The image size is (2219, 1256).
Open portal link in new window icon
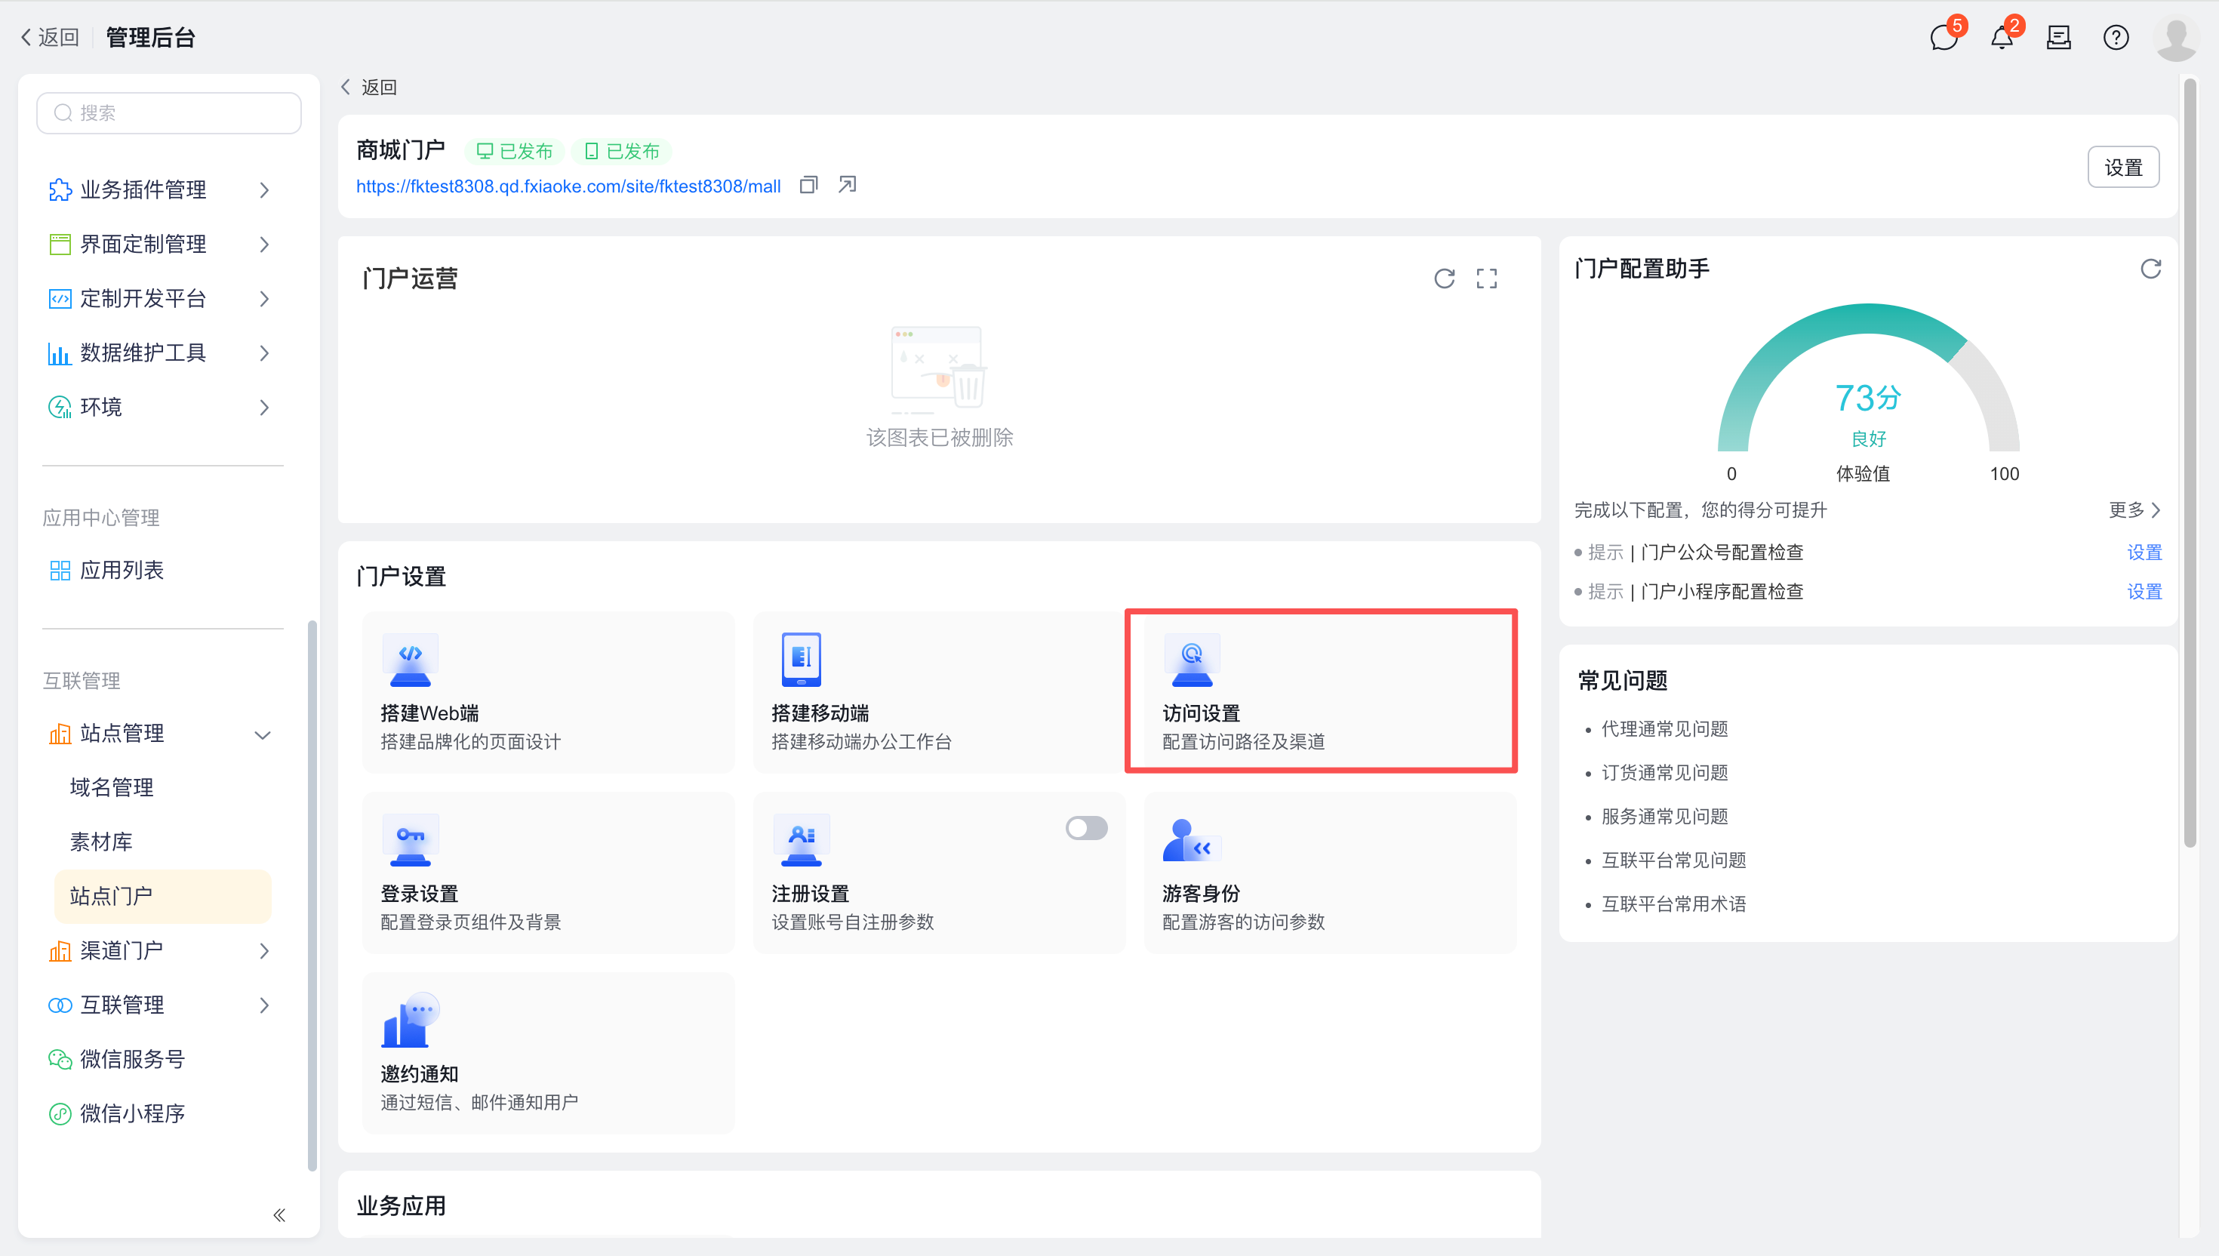pos(847,185)
